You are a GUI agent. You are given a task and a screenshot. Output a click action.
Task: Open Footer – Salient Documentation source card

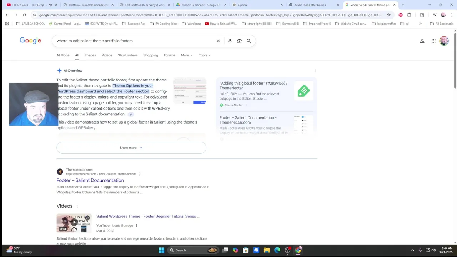(x=266, y=126)
